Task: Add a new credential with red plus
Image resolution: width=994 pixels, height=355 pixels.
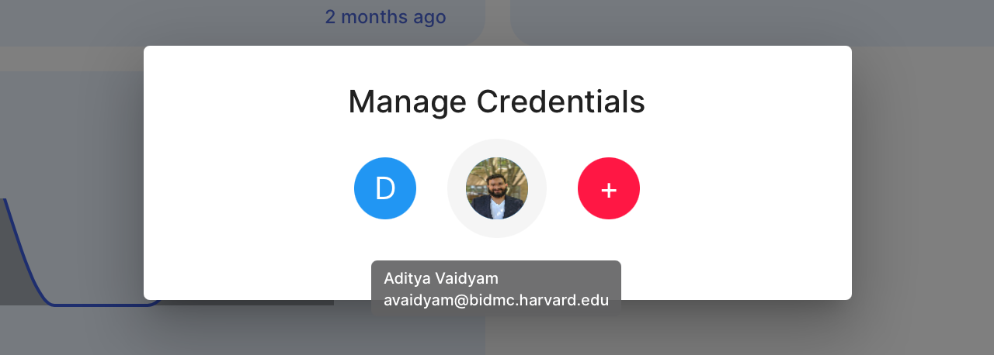Action: [609, 188]
